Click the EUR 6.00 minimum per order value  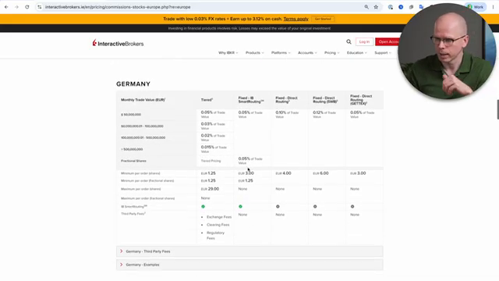pos(320,173)
